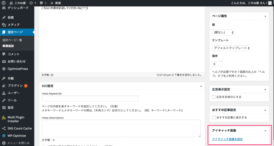Click the このは屋 site name link

(x=21, y=3)
